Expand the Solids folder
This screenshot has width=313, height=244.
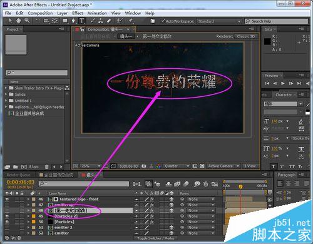pyautogui.click(x=6, y=94)
